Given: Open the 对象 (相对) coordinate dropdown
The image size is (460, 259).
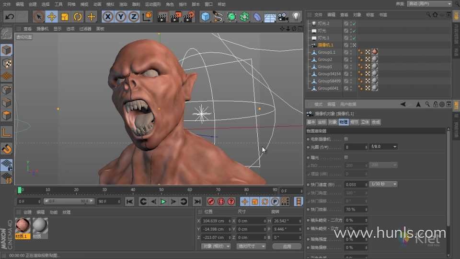Looking at the screenshot, I should pyautogui.click(x=216, y=246).
